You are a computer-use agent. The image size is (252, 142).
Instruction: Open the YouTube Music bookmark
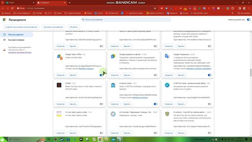point(112,13)
